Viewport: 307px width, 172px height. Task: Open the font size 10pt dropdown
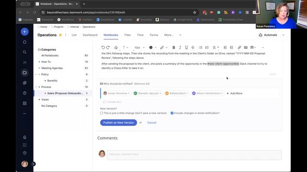coord(140,47)
